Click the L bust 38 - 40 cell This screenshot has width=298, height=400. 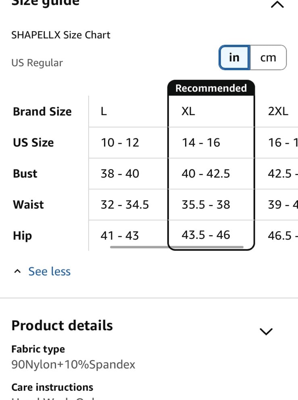point(128,174)
